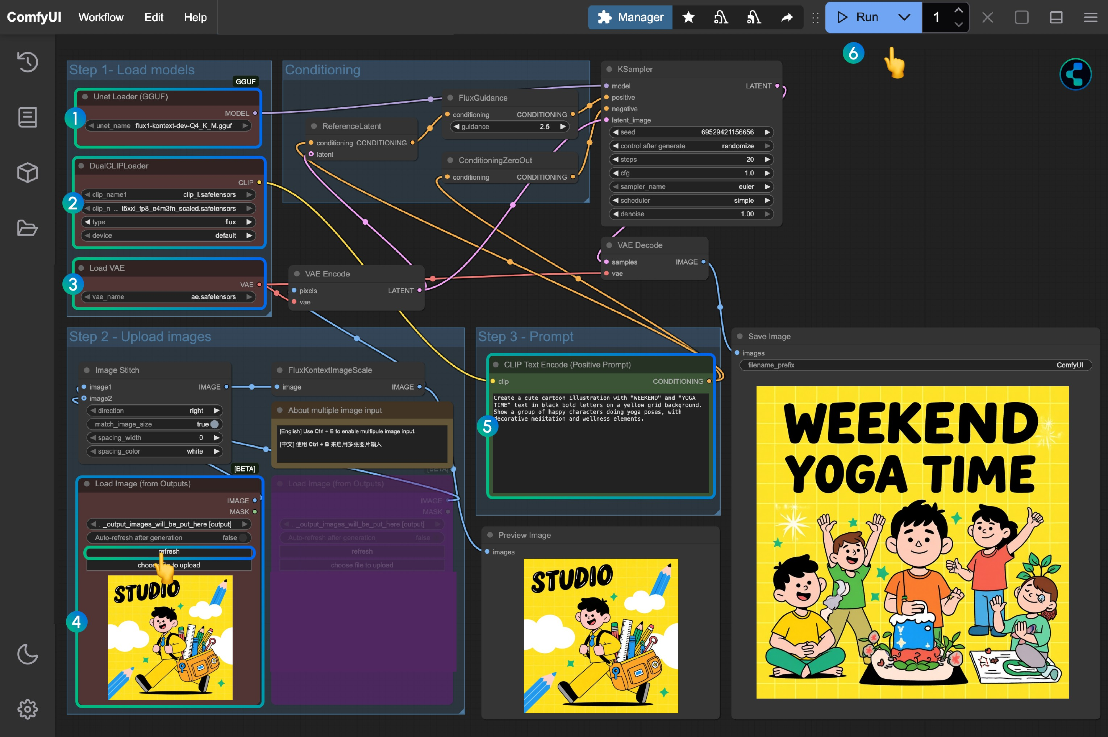Open the node library cube icon

coord(27,172)
